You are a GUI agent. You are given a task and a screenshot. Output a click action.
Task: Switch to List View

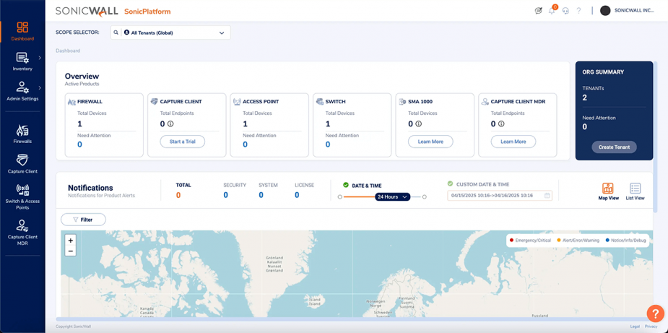coord(635,191)
